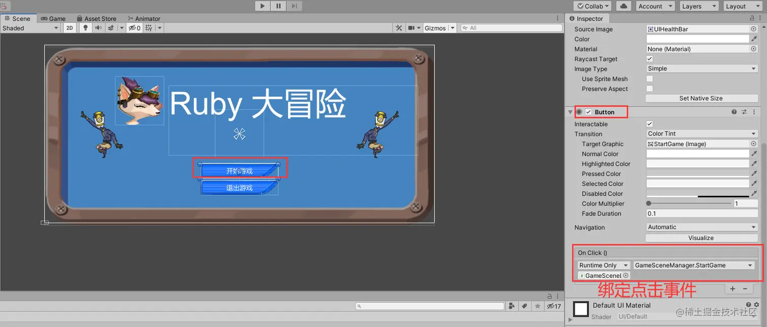
Task: Open the Image Type dropdown set to Simple
Action: click(x=702, y=68)
